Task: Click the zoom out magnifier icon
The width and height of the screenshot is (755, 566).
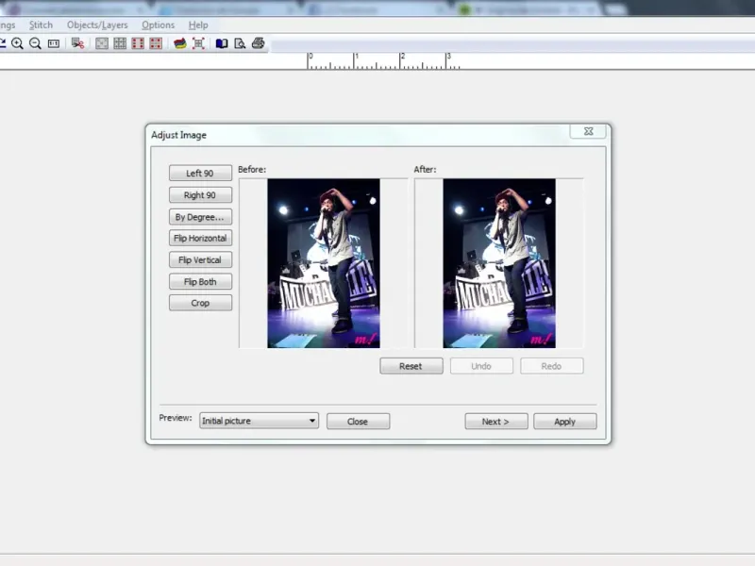Action: [35, 43]
